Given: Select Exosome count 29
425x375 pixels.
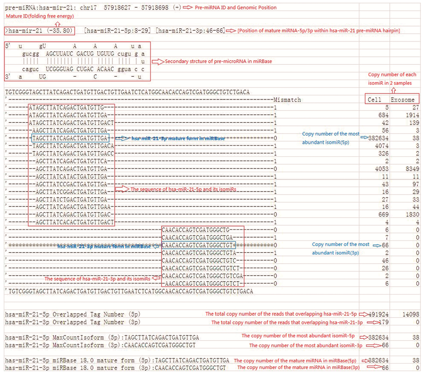Looking at the screenshot, I should [x=416, y=192].
